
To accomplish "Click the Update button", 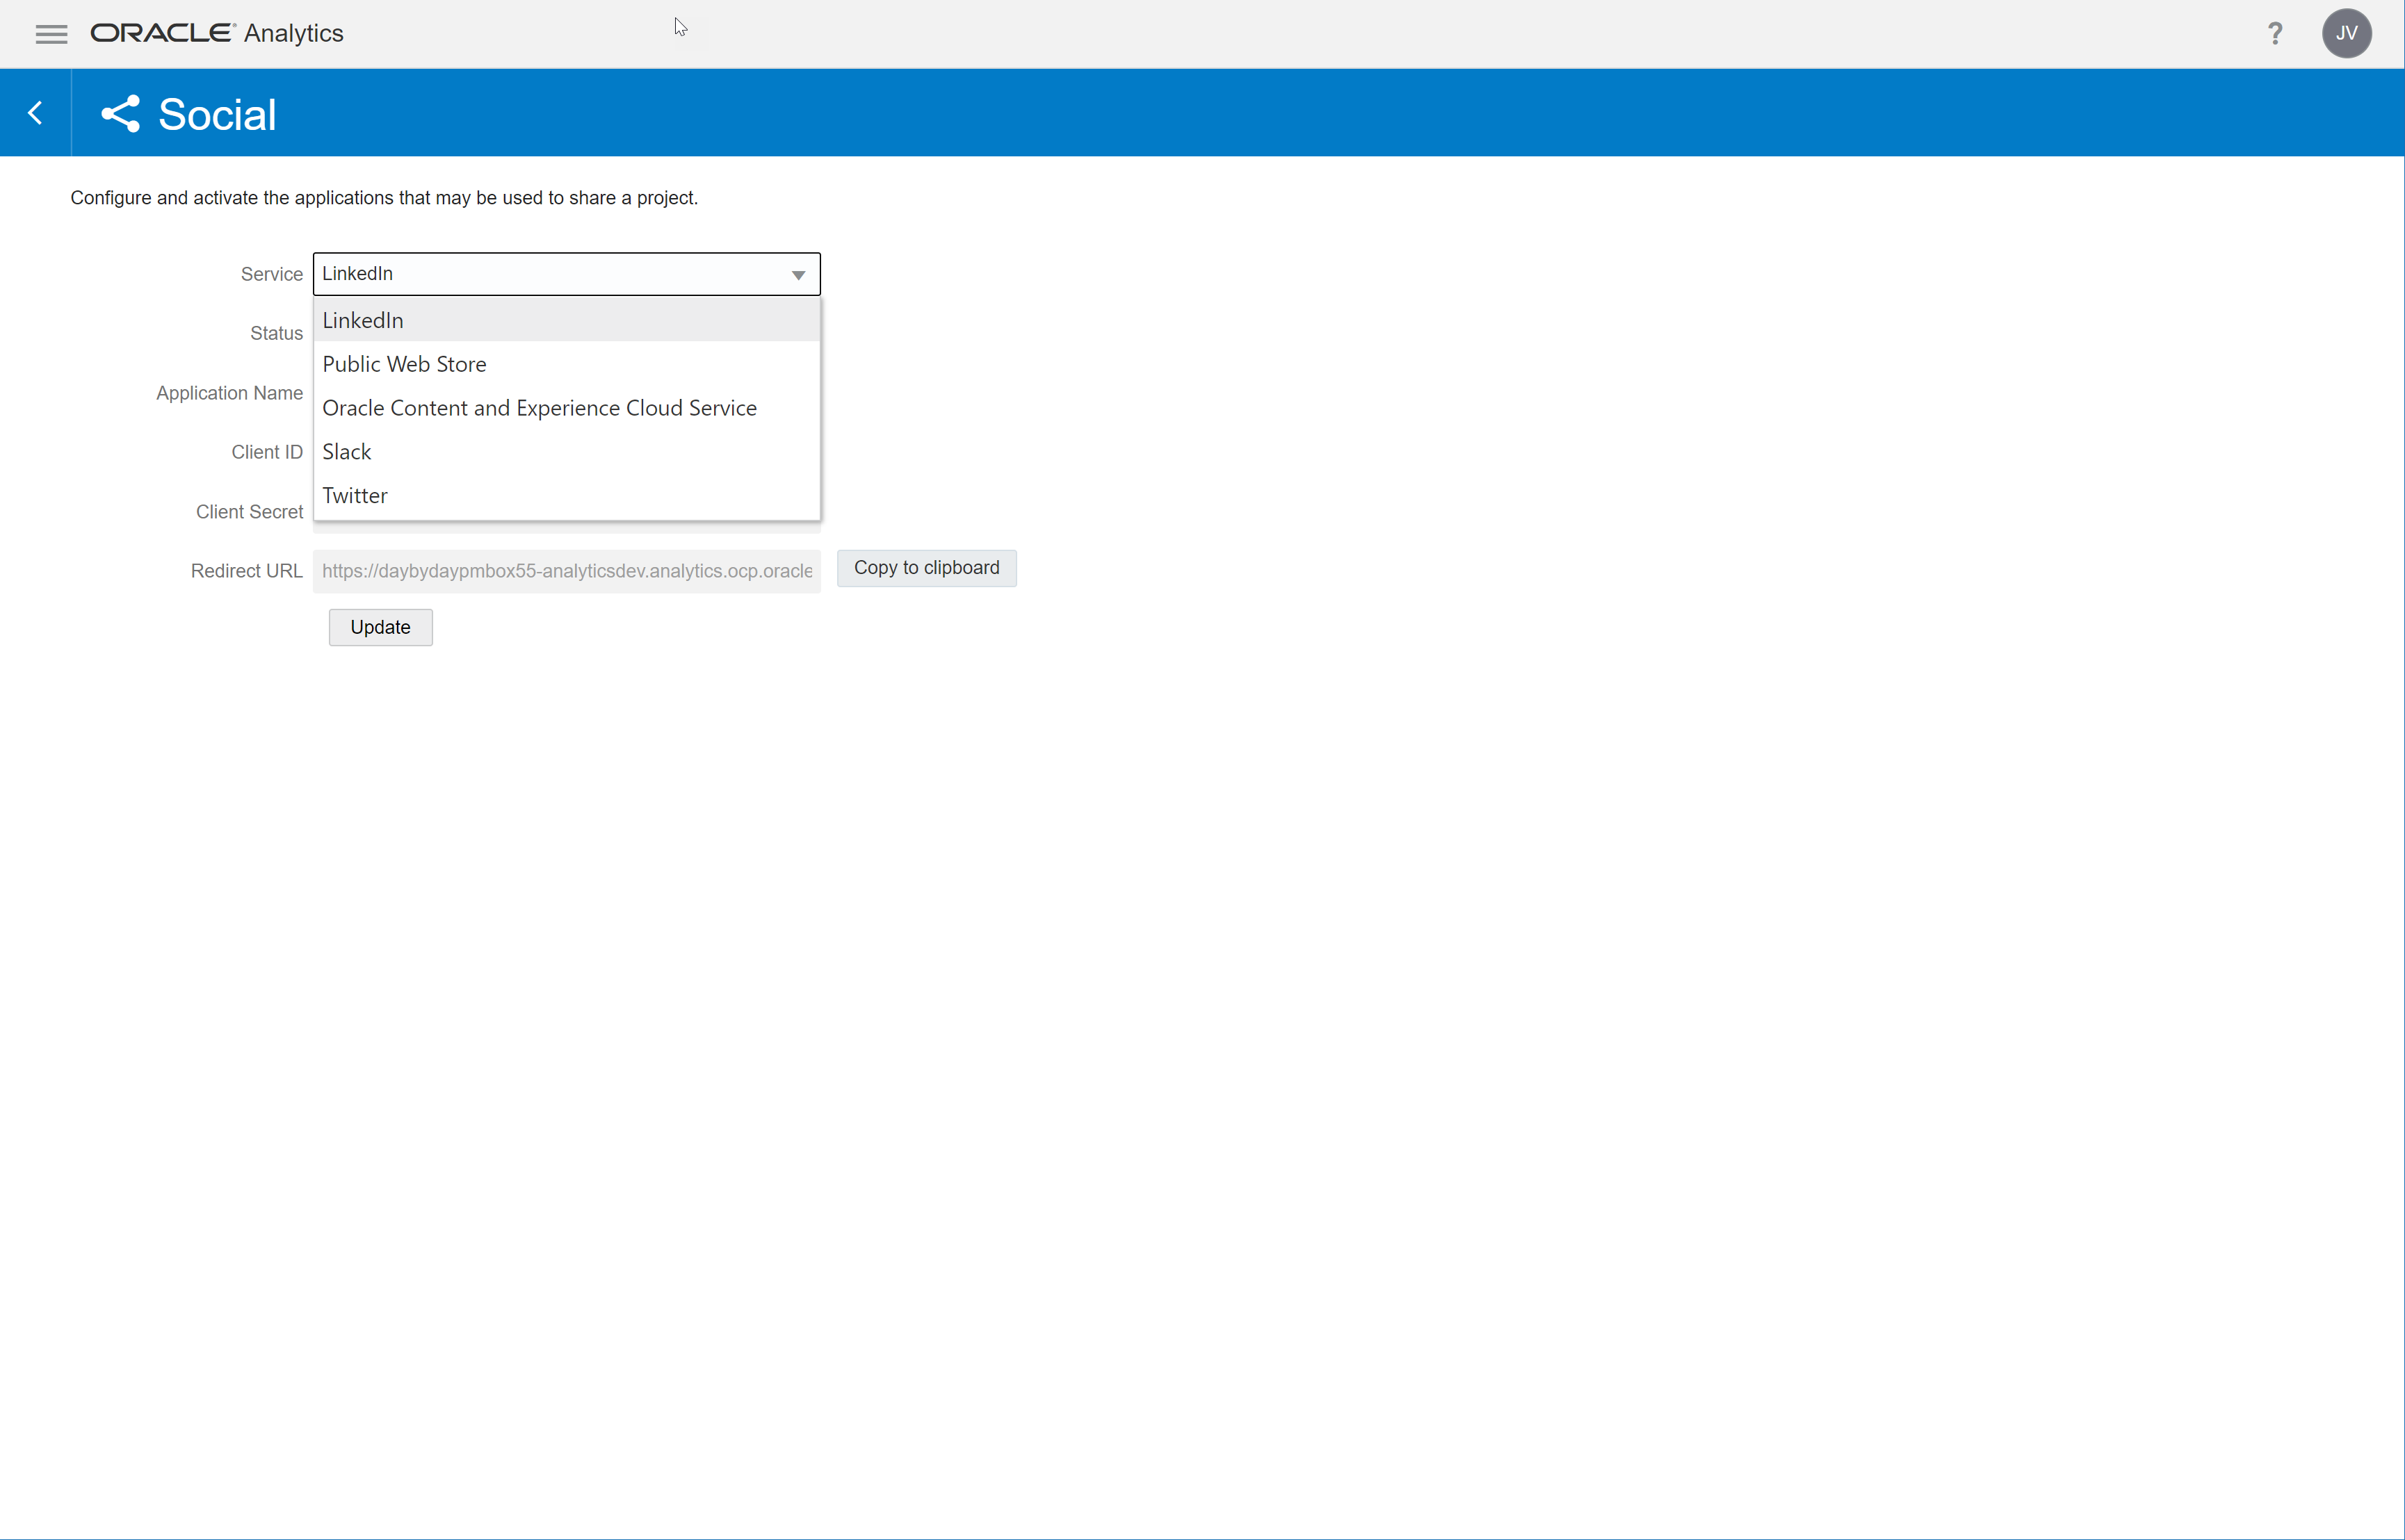I will [x=380, y=627].
